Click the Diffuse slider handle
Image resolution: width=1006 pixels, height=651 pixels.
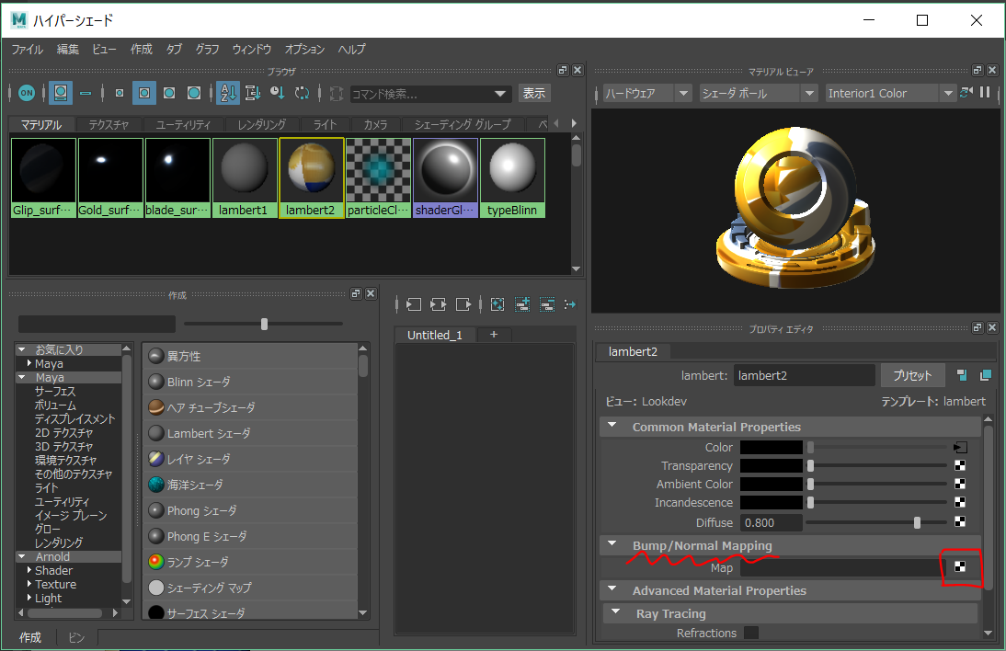[x=918, y=522]
